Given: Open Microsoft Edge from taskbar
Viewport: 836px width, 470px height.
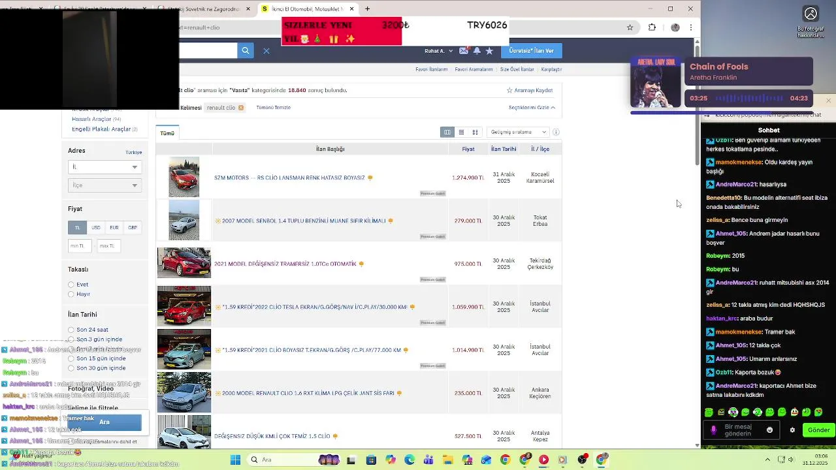Looking at the screenshot, I should click(x=409, y=460).
